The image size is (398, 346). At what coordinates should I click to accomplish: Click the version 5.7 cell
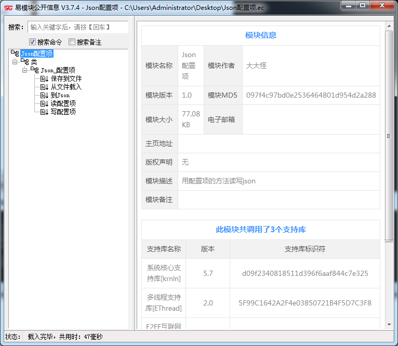[208, 273]
